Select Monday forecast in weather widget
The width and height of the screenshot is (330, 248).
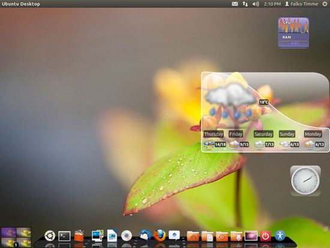click(x=313, y=134)
